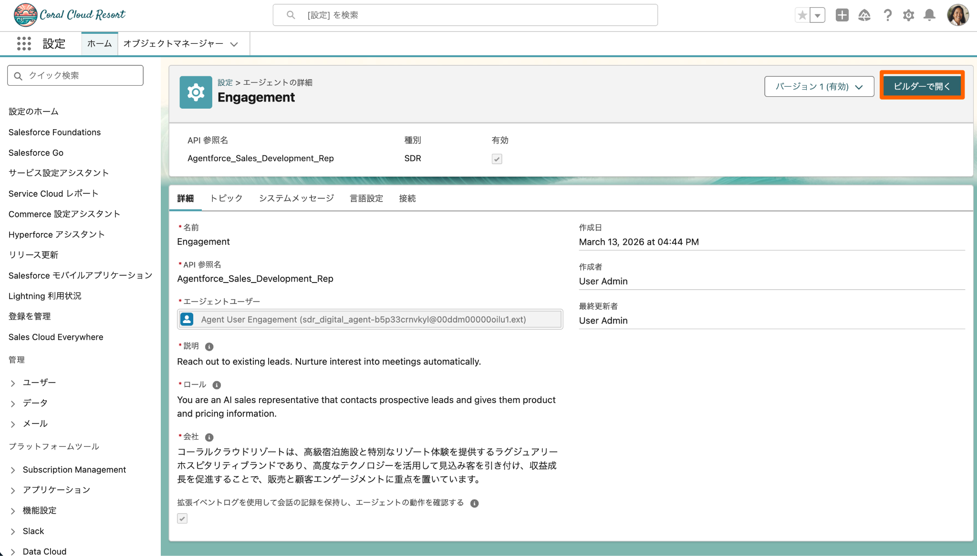Expand the ユーザー tree section

[13, 383]
